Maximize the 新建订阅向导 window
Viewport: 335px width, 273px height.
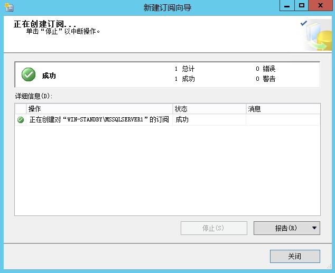coord(302,6)
